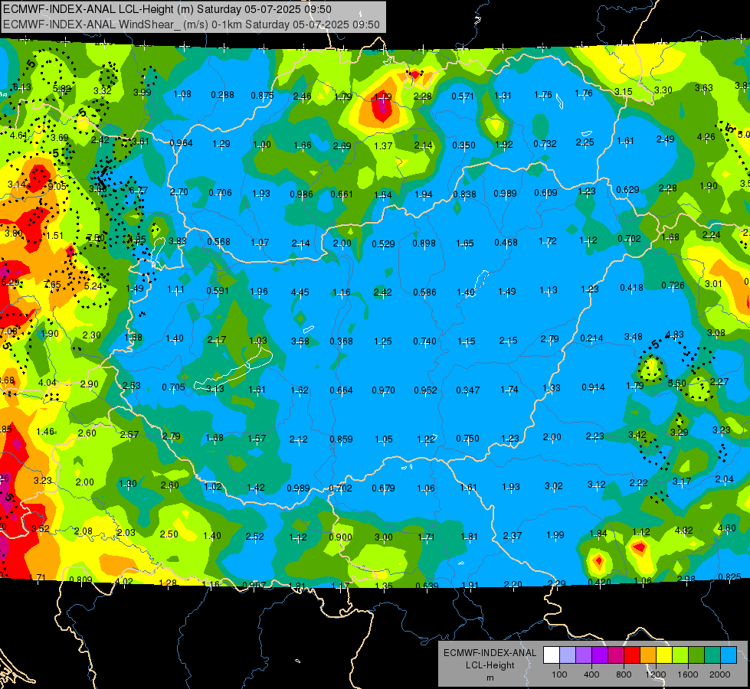Viewport: 750px width, 689px height.
Task: Click wind shear value 0.529
Action: click(384, 244)
